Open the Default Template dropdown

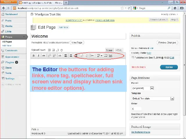tap(153, 98)
